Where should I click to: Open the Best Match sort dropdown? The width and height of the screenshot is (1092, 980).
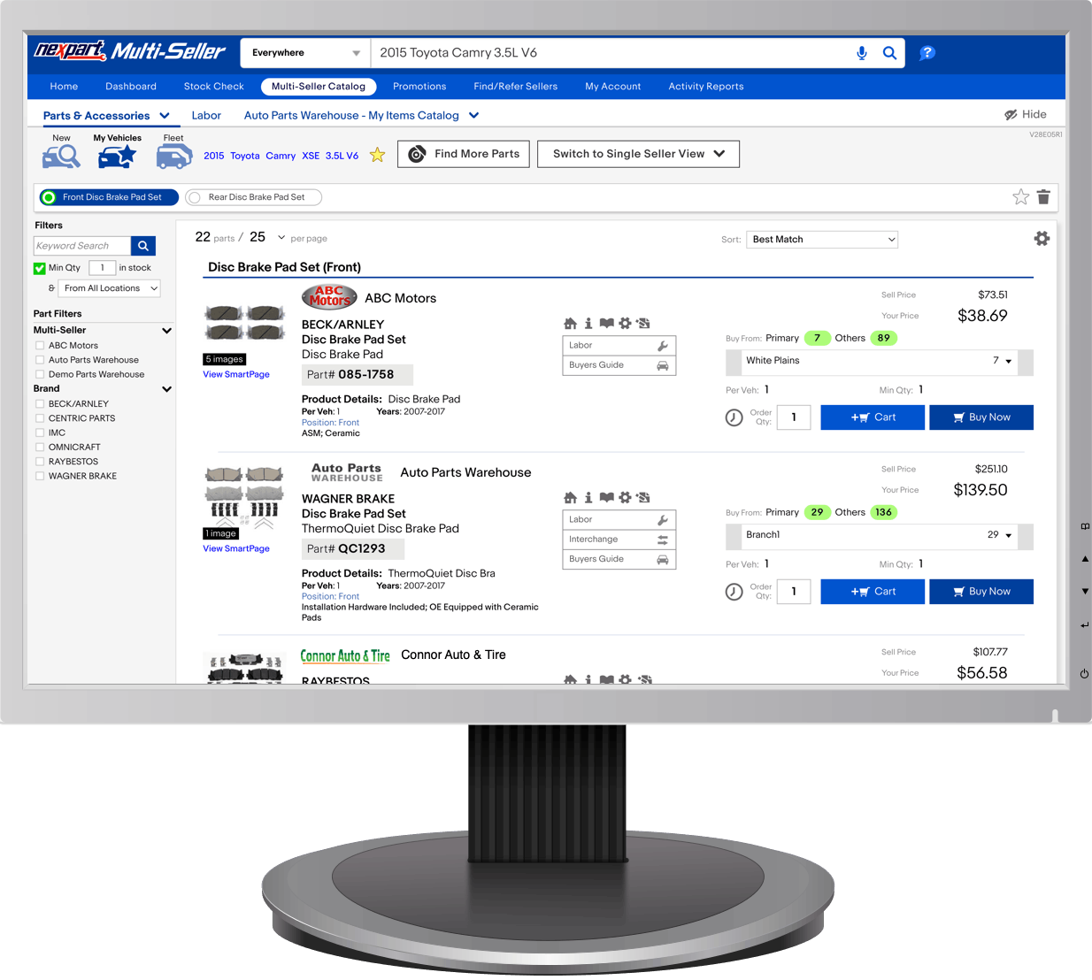pyautogui.click(x=822, y=240)
